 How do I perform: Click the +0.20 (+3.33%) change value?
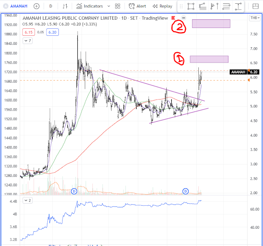(84, 24)
